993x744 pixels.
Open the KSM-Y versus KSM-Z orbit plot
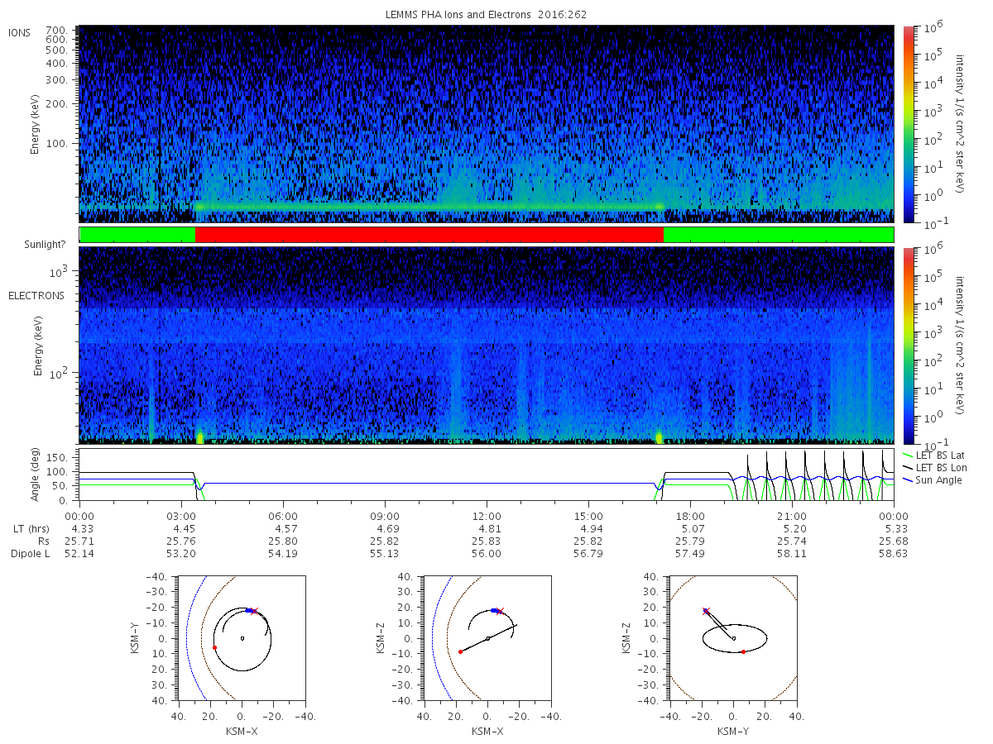click(733, 638)
